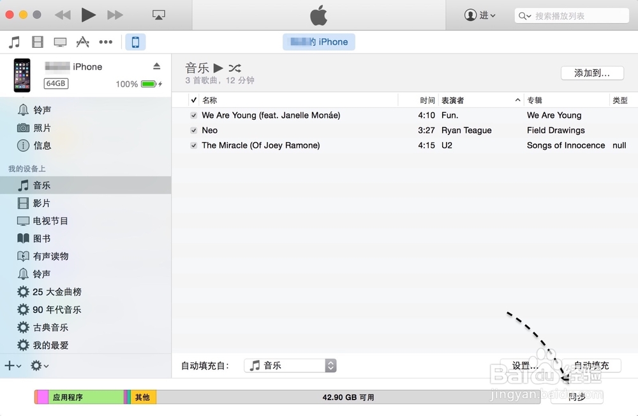The height and width of the screenshot is (416, 638).
Task: Click the 42.90 GB 可用 storage segment
Action: 348,397
